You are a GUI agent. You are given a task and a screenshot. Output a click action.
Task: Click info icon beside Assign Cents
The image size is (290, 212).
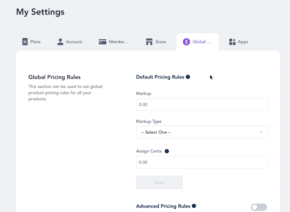coord(167,151)
